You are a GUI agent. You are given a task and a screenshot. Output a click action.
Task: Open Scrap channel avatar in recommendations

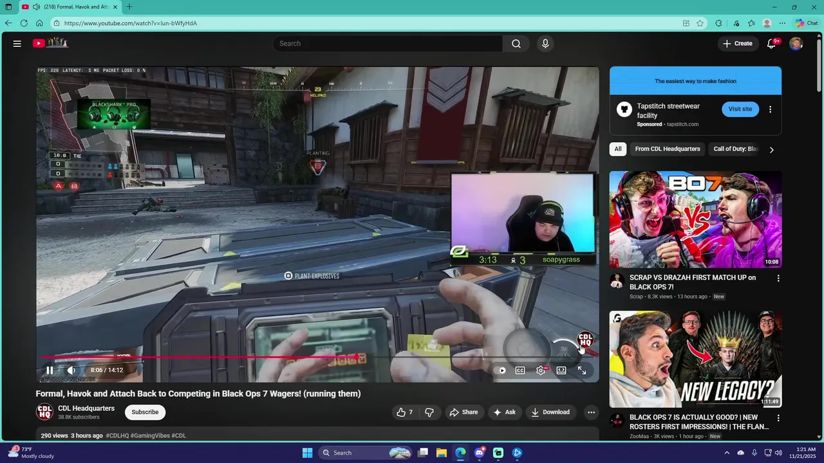pyautogui.click(x=617, y=282)
